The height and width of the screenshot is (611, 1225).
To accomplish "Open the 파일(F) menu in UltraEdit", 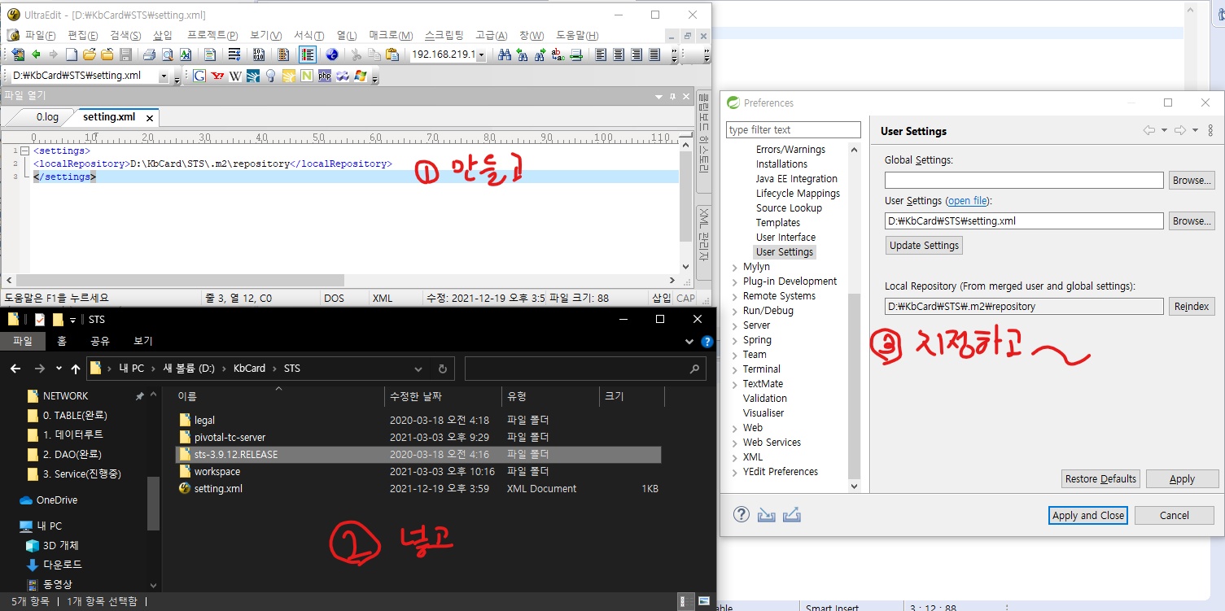I will point(41,35).
